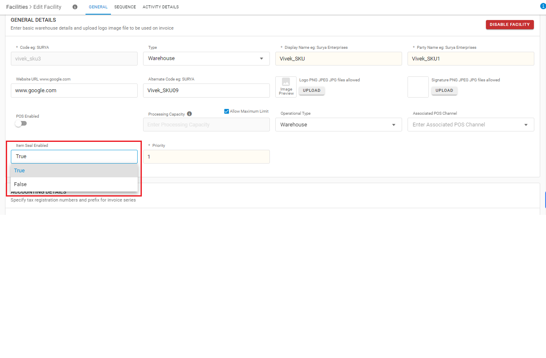Click the Processing Capacity info icon
The height and width of the screenshot is (358, 546).
tap(189, 114)
